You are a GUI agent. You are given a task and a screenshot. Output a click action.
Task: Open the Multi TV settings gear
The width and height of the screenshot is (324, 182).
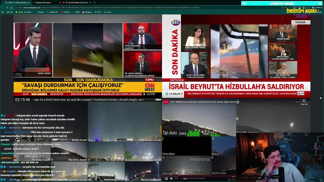[x=321, y=98]
